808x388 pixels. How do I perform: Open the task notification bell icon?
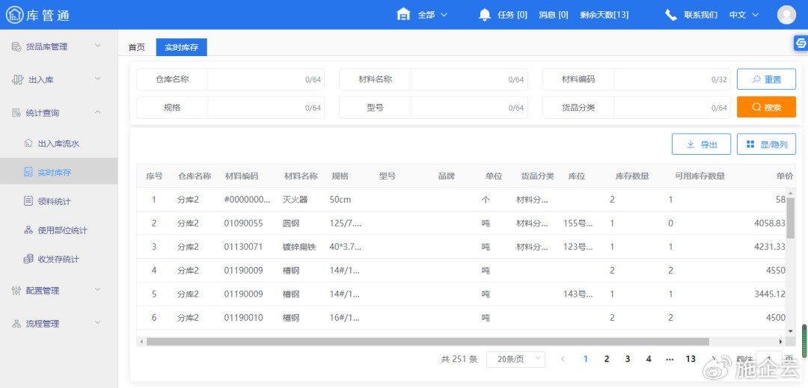(x=484, y=15)
